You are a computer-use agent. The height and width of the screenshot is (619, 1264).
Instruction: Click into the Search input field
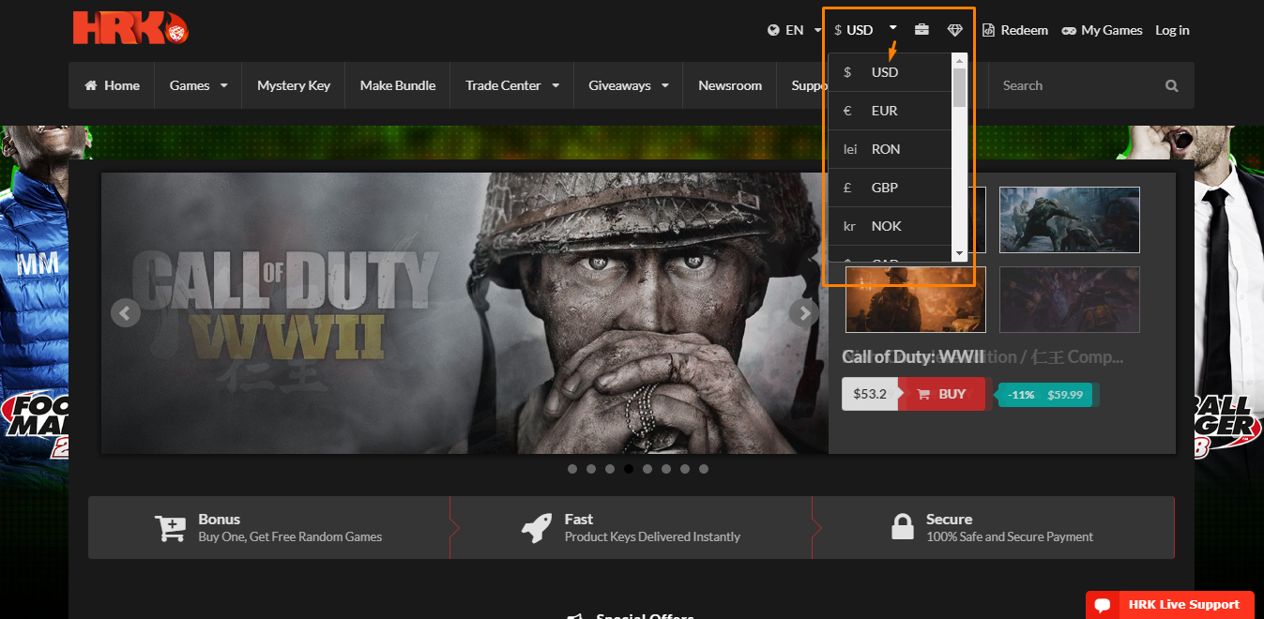coord(1074,85)
